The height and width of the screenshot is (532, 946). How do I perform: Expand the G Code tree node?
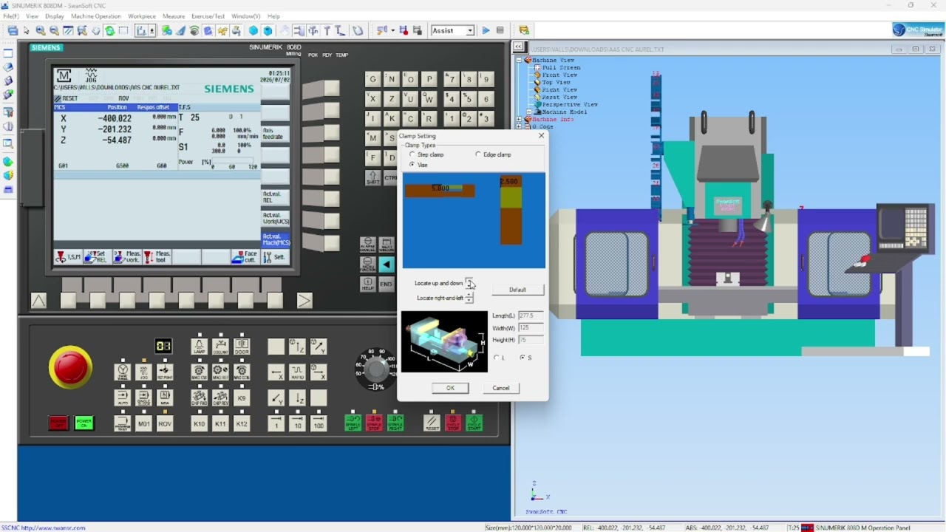(519, 126)
